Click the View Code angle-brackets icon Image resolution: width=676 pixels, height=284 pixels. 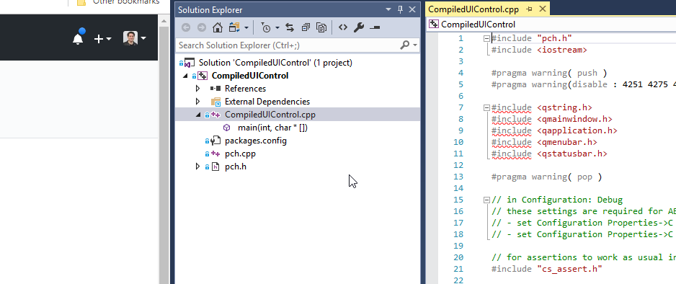coord(343,27)
